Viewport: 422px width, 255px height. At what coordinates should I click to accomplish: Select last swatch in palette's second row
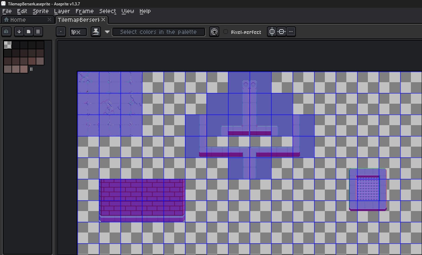(x=40, y=53)
